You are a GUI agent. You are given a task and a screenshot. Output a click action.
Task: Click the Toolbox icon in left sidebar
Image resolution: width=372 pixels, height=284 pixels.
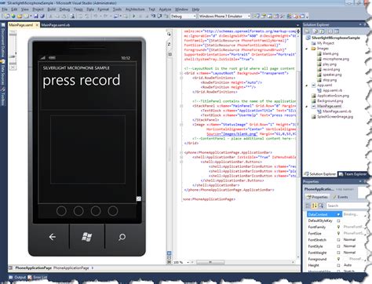coord(3,89)
